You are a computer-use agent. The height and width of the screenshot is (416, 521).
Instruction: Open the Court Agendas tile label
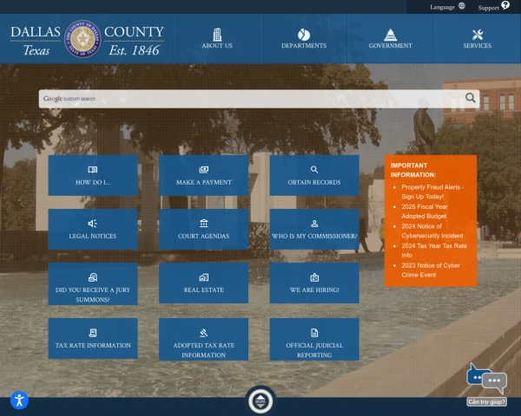click(x=204, y=236)
